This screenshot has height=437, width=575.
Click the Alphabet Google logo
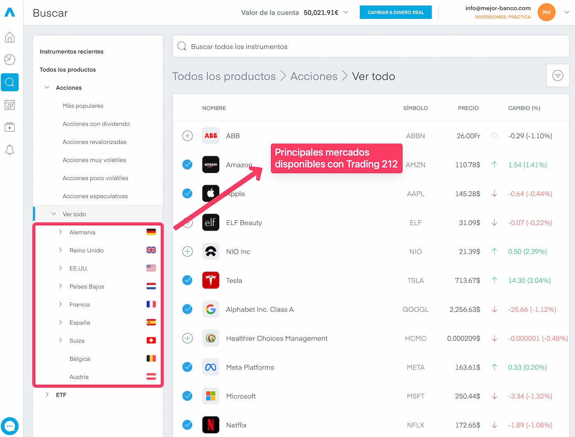click(x=211, y=309)
